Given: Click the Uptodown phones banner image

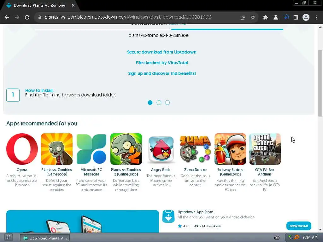Looking at the screenshot, I should (x=83, y=222).
